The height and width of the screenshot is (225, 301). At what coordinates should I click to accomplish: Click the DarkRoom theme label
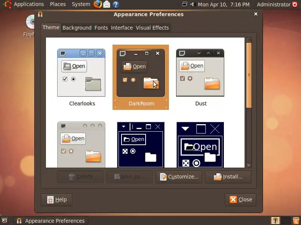click(141, 103)
